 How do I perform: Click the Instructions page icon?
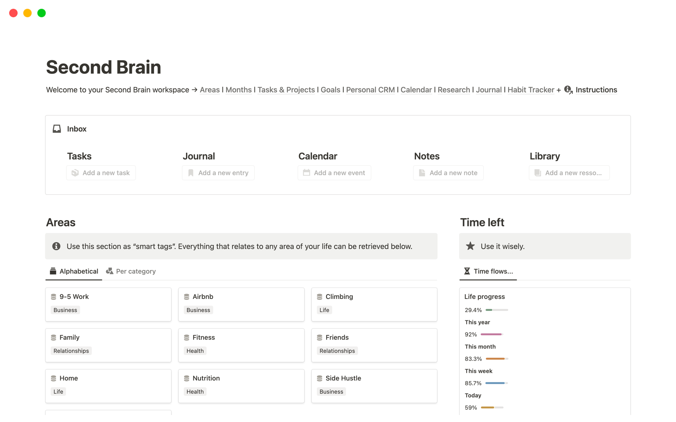click(x=568, y=90)
